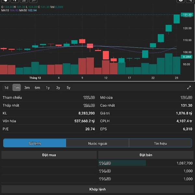Show the 3y chart range
Viewport: 195px width, 195px height.
[58, 87]
